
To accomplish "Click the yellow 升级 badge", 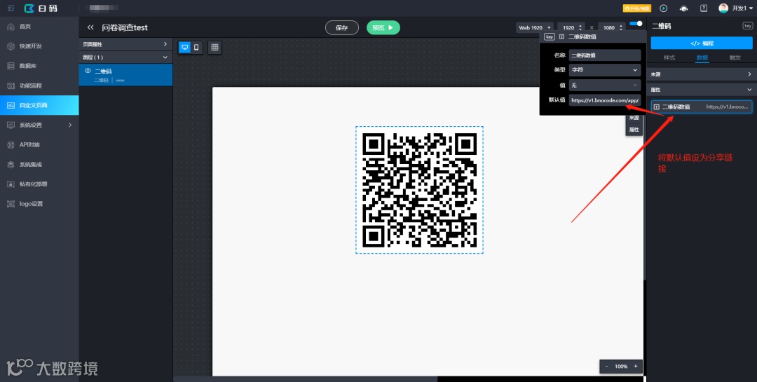I will pos(637,8).
